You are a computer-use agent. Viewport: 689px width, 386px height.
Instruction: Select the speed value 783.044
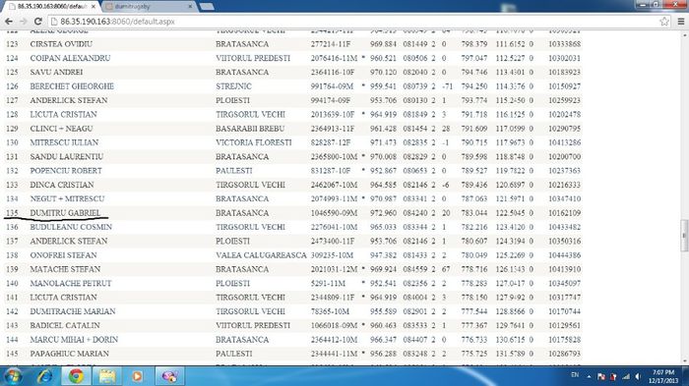pos(474,213)
